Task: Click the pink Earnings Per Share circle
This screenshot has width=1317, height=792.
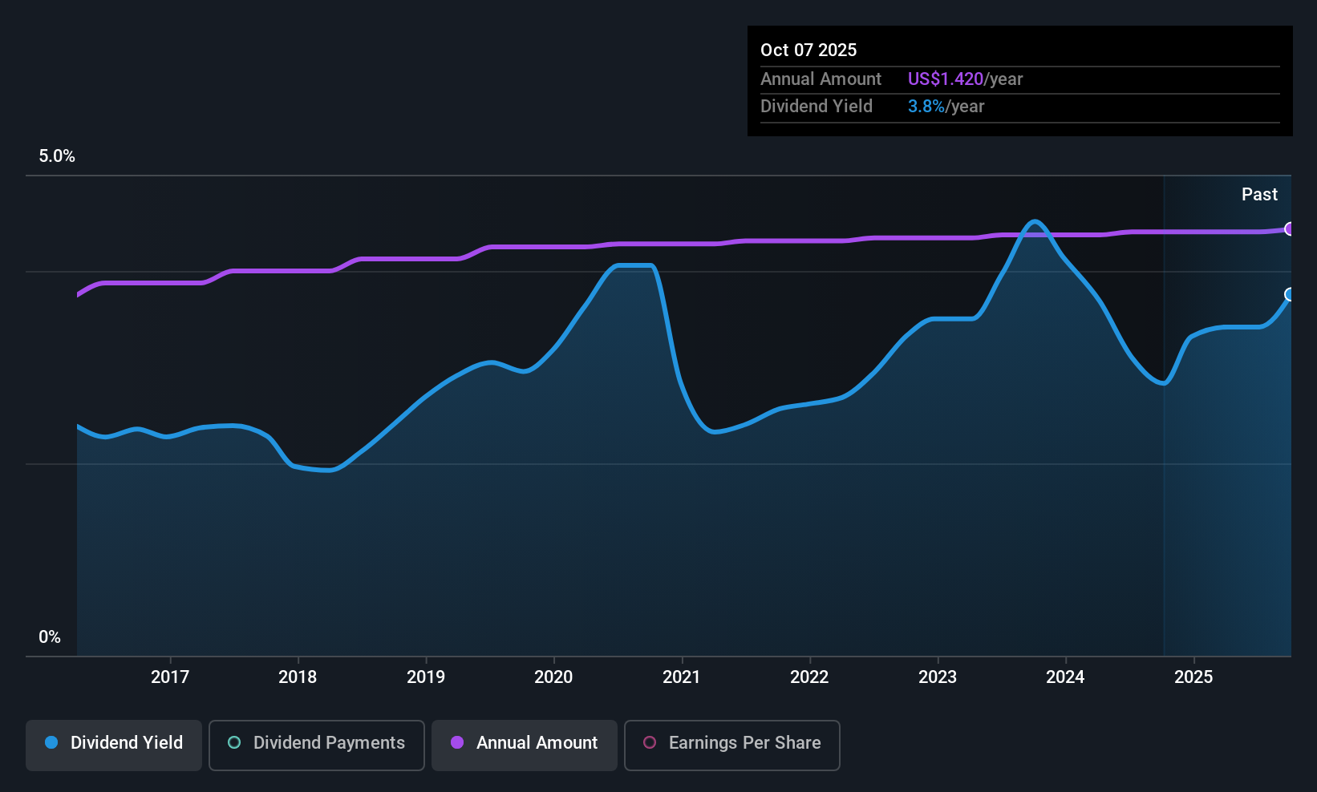Action: (650, 742)
